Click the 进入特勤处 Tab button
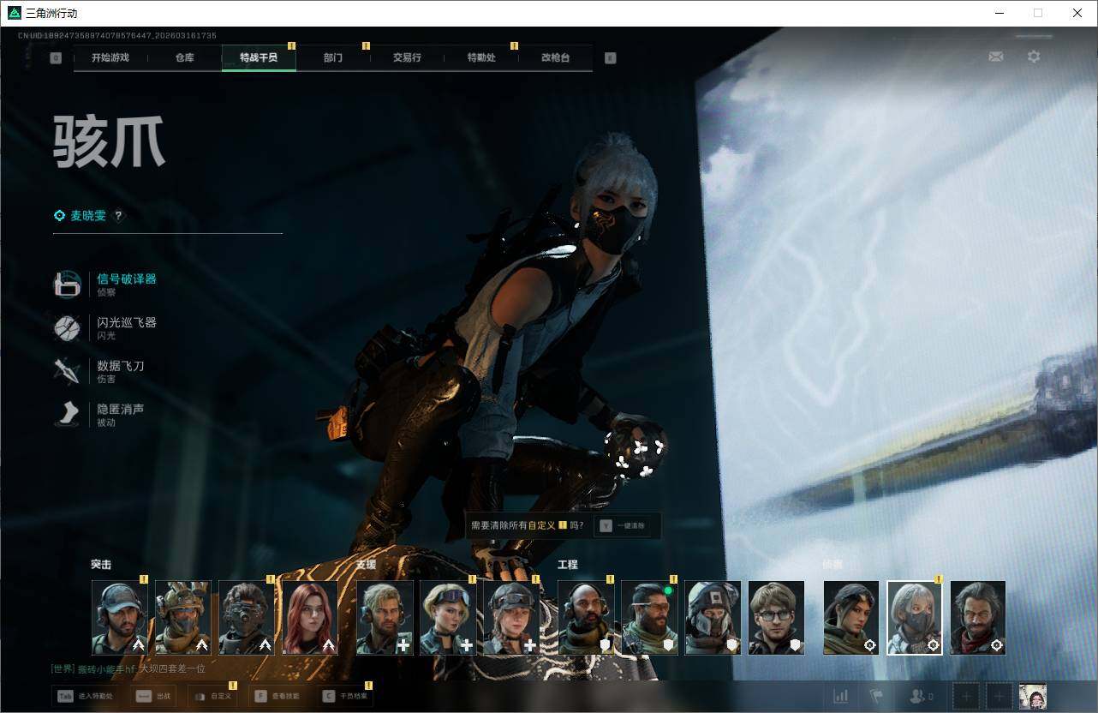The image size is (1098, 713). 85,697
